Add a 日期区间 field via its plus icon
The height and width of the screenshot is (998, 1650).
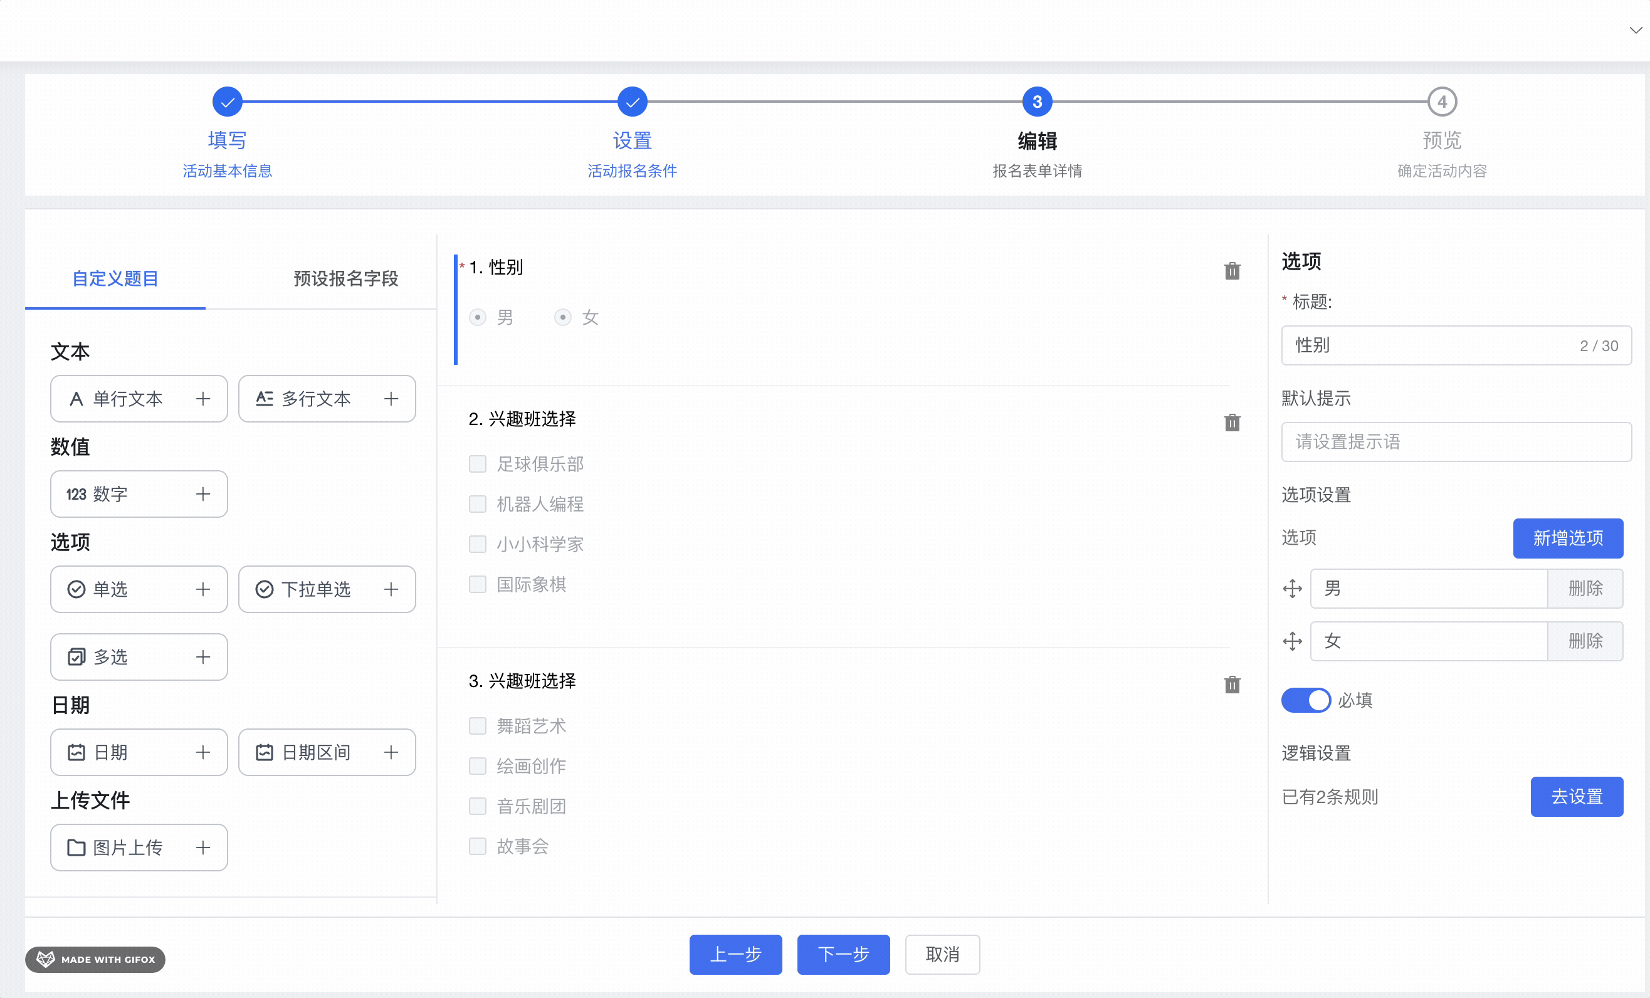click(391, 752)
